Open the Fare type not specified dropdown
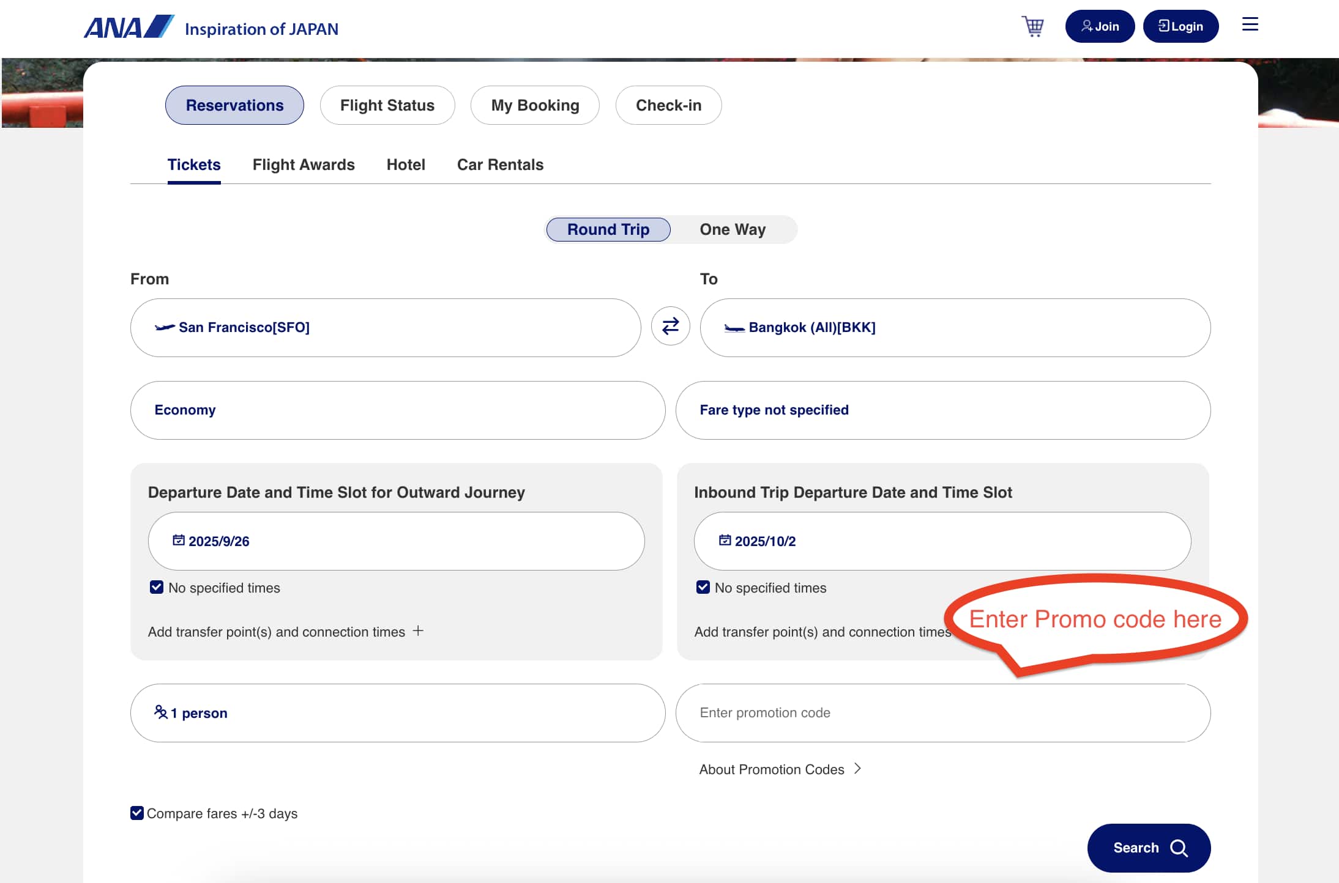The width and height of the screenshot is (1339, 883). tap(942, 410)
